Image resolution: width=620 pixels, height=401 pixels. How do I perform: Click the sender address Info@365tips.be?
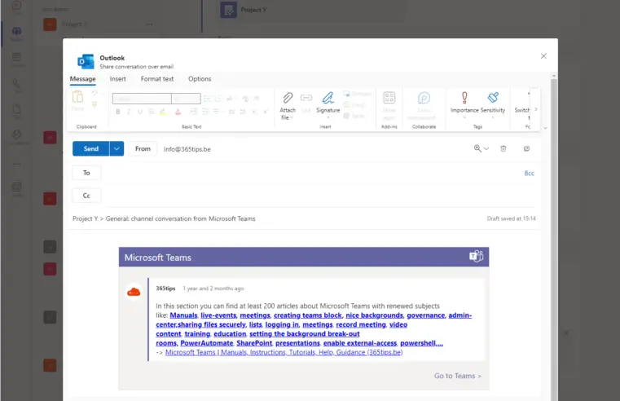[187, 149]
